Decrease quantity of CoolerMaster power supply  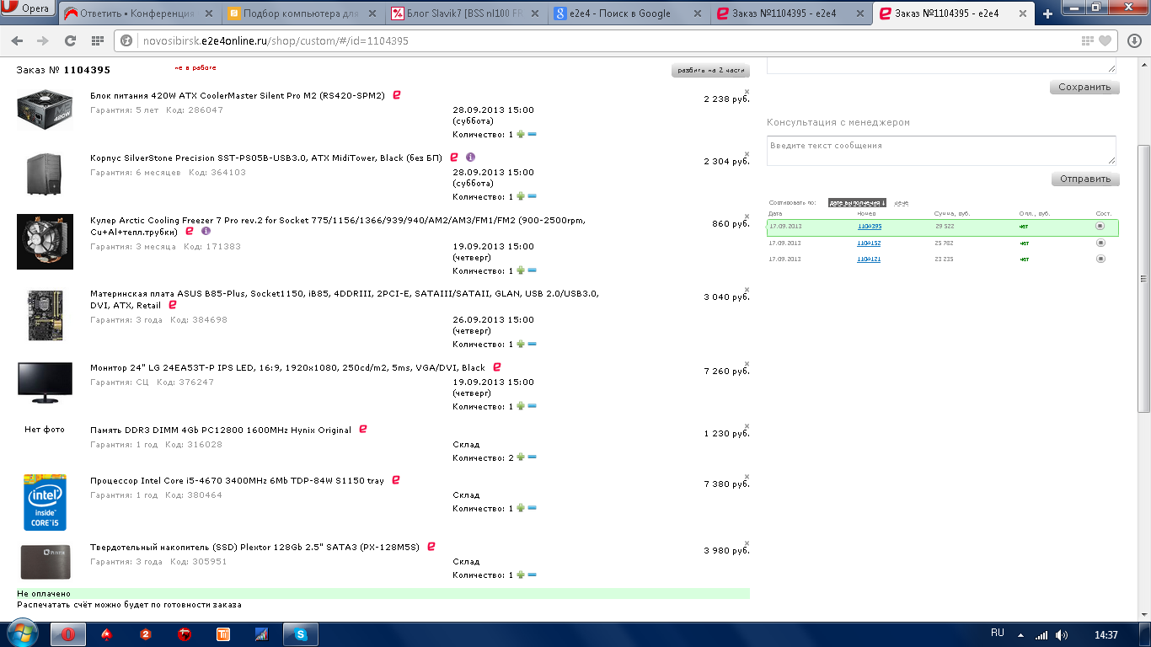pos(533,134)
